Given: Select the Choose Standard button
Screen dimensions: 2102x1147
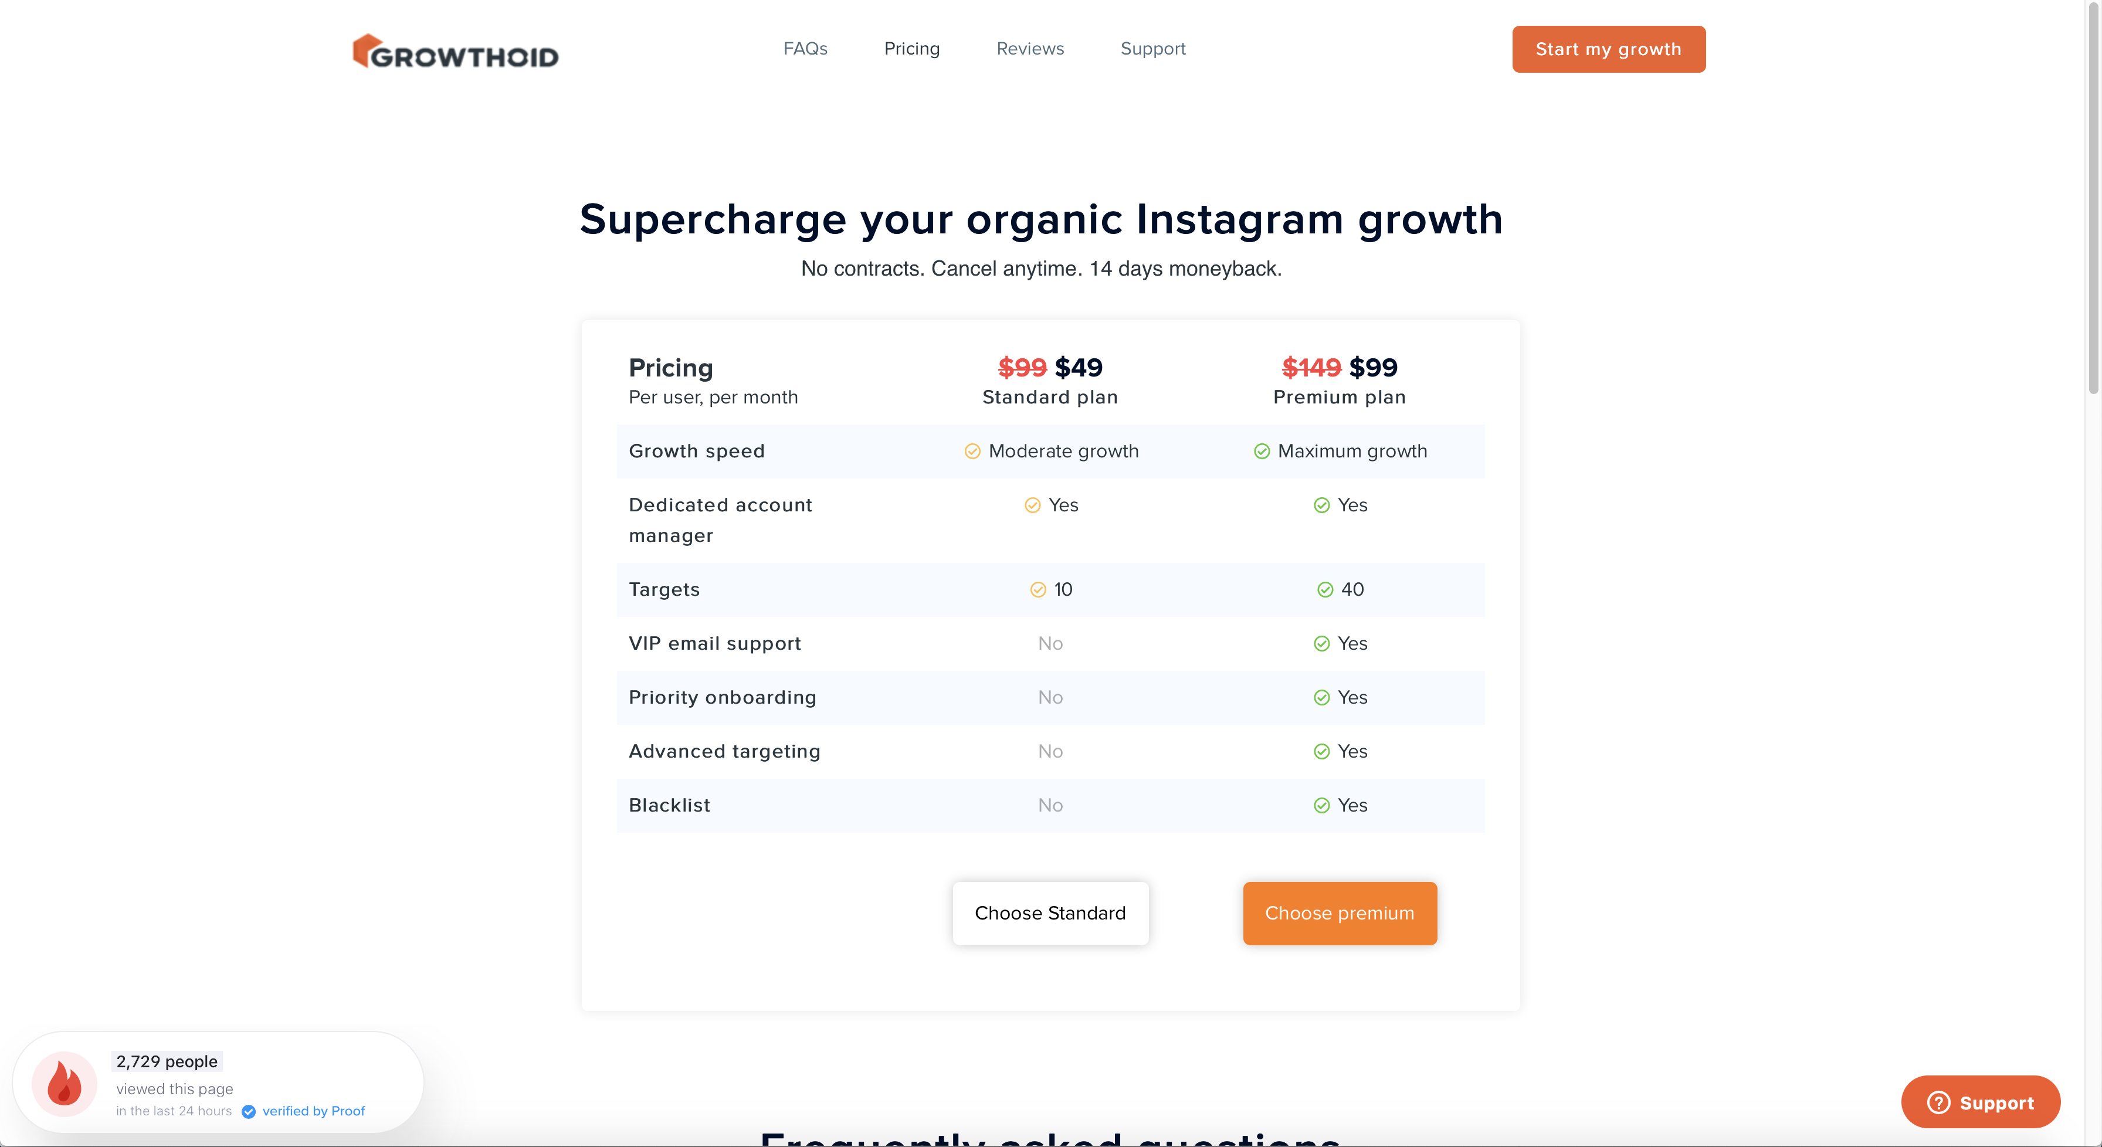Looking at the screenshot, I should click(x=1050, y=913).
